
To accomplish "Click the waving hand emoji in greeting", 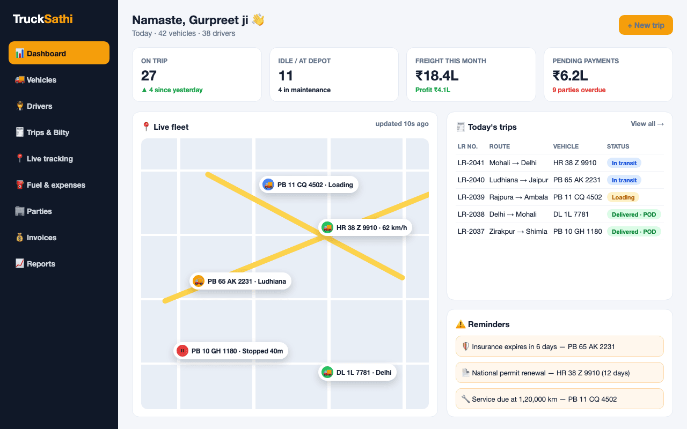I will 258,20.
